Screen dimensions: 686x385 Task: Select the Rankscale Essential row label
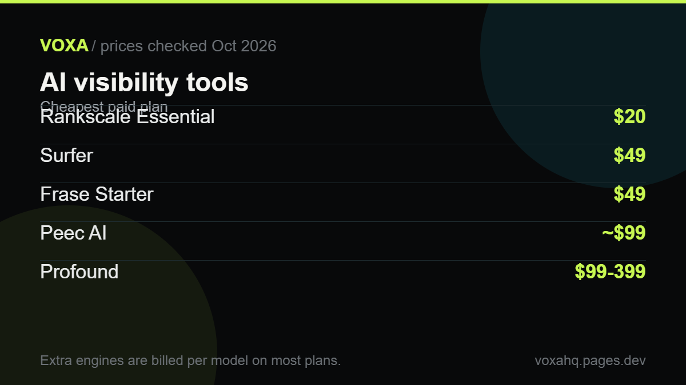click(x=127, y=117)
